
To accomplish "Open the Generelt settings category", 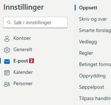I will [23, 49].
